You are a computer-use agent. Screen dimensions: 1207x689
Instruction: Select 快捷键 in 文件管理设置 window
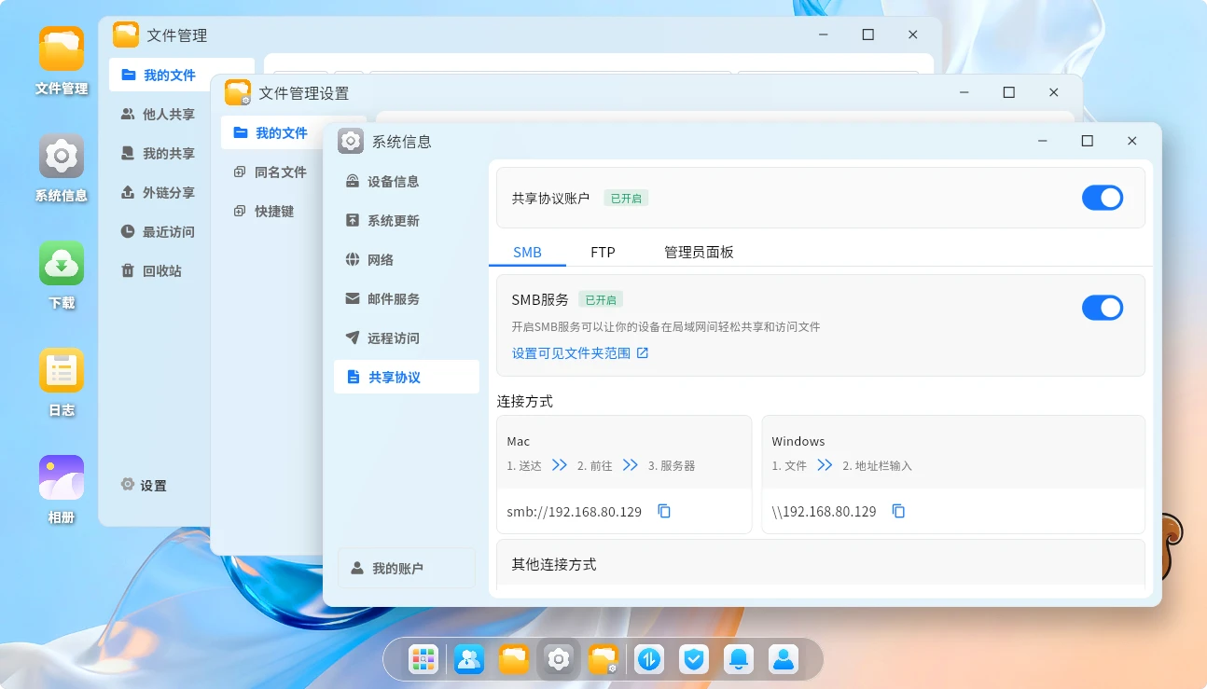(271, 212)
